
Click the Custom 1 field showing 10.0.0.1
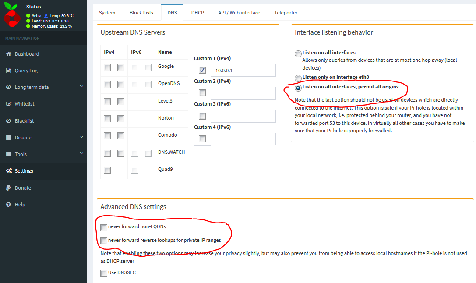click(x=243, y=71)
